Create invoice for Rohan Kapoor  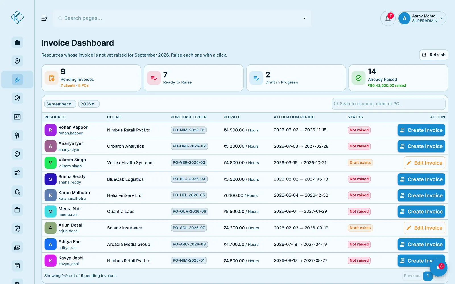coord(421,130)
